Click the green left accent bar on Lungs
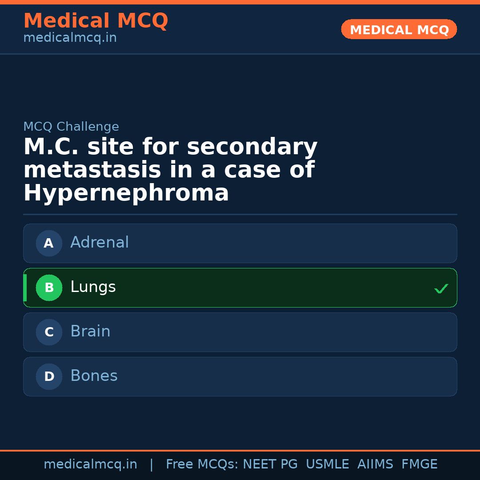This screenshot has width=480, height=480. [x=25, y=288]
